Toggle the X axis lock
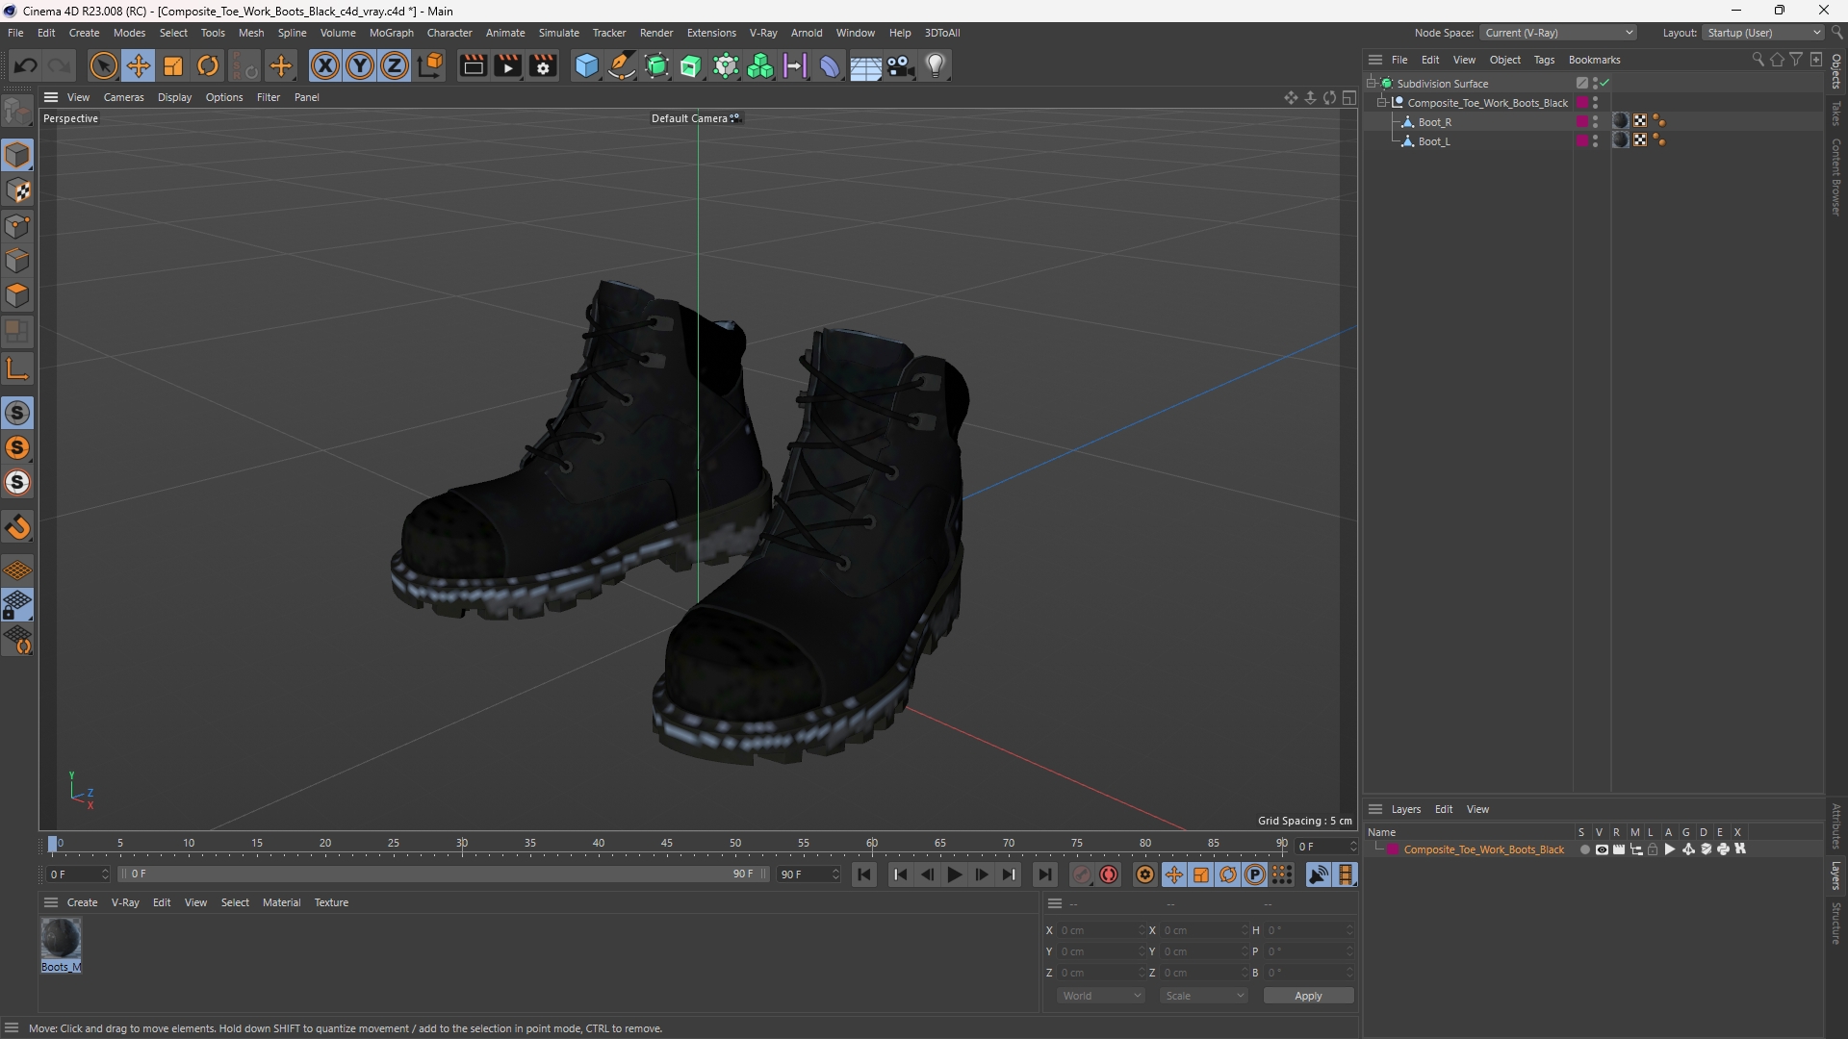This screenshot has height=1039, width=1848. 325,65
